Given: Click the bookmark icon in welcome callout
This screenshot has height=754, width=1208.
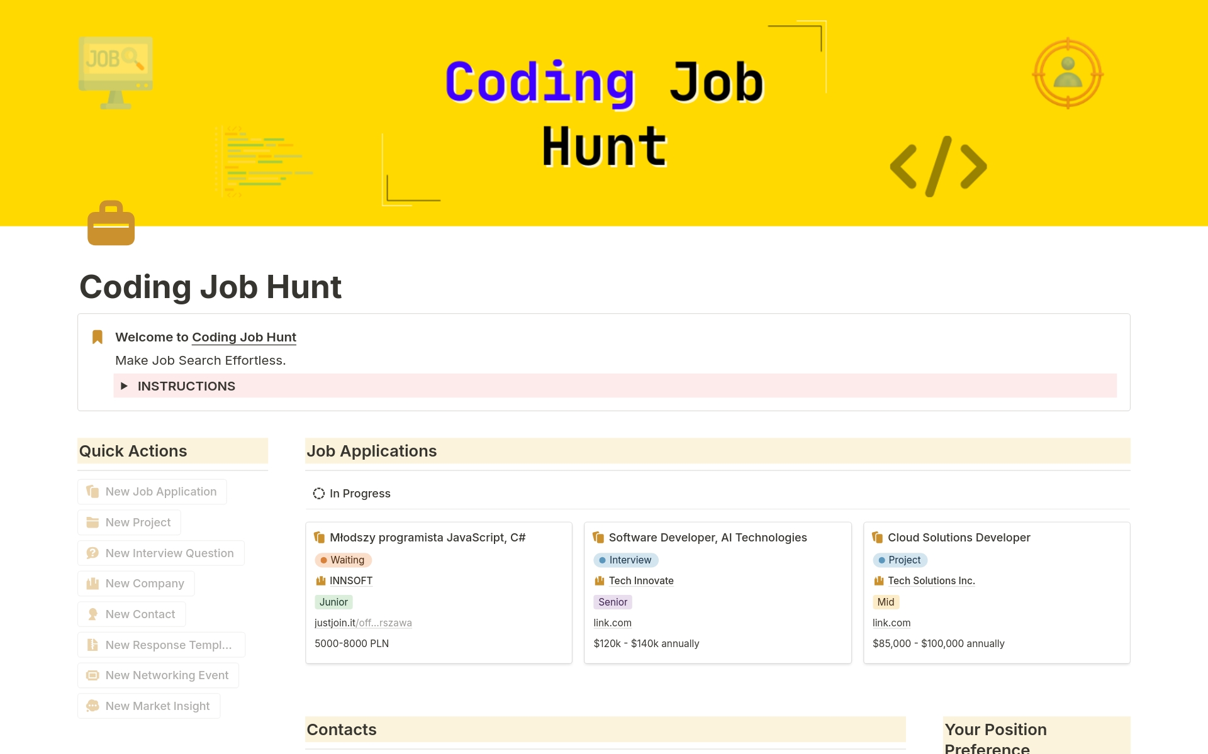Looking at the screenshot, I should pyautogui.click(x=98, y=337).
